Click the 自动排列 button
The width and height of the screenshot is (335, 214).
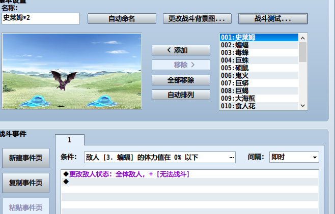[x=181, y=95]
